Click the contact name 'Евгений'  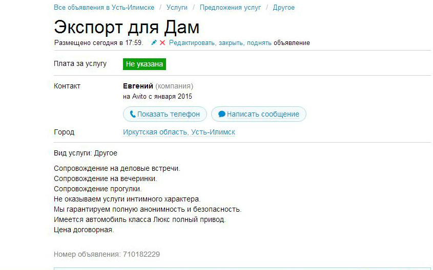click(138, 86)
